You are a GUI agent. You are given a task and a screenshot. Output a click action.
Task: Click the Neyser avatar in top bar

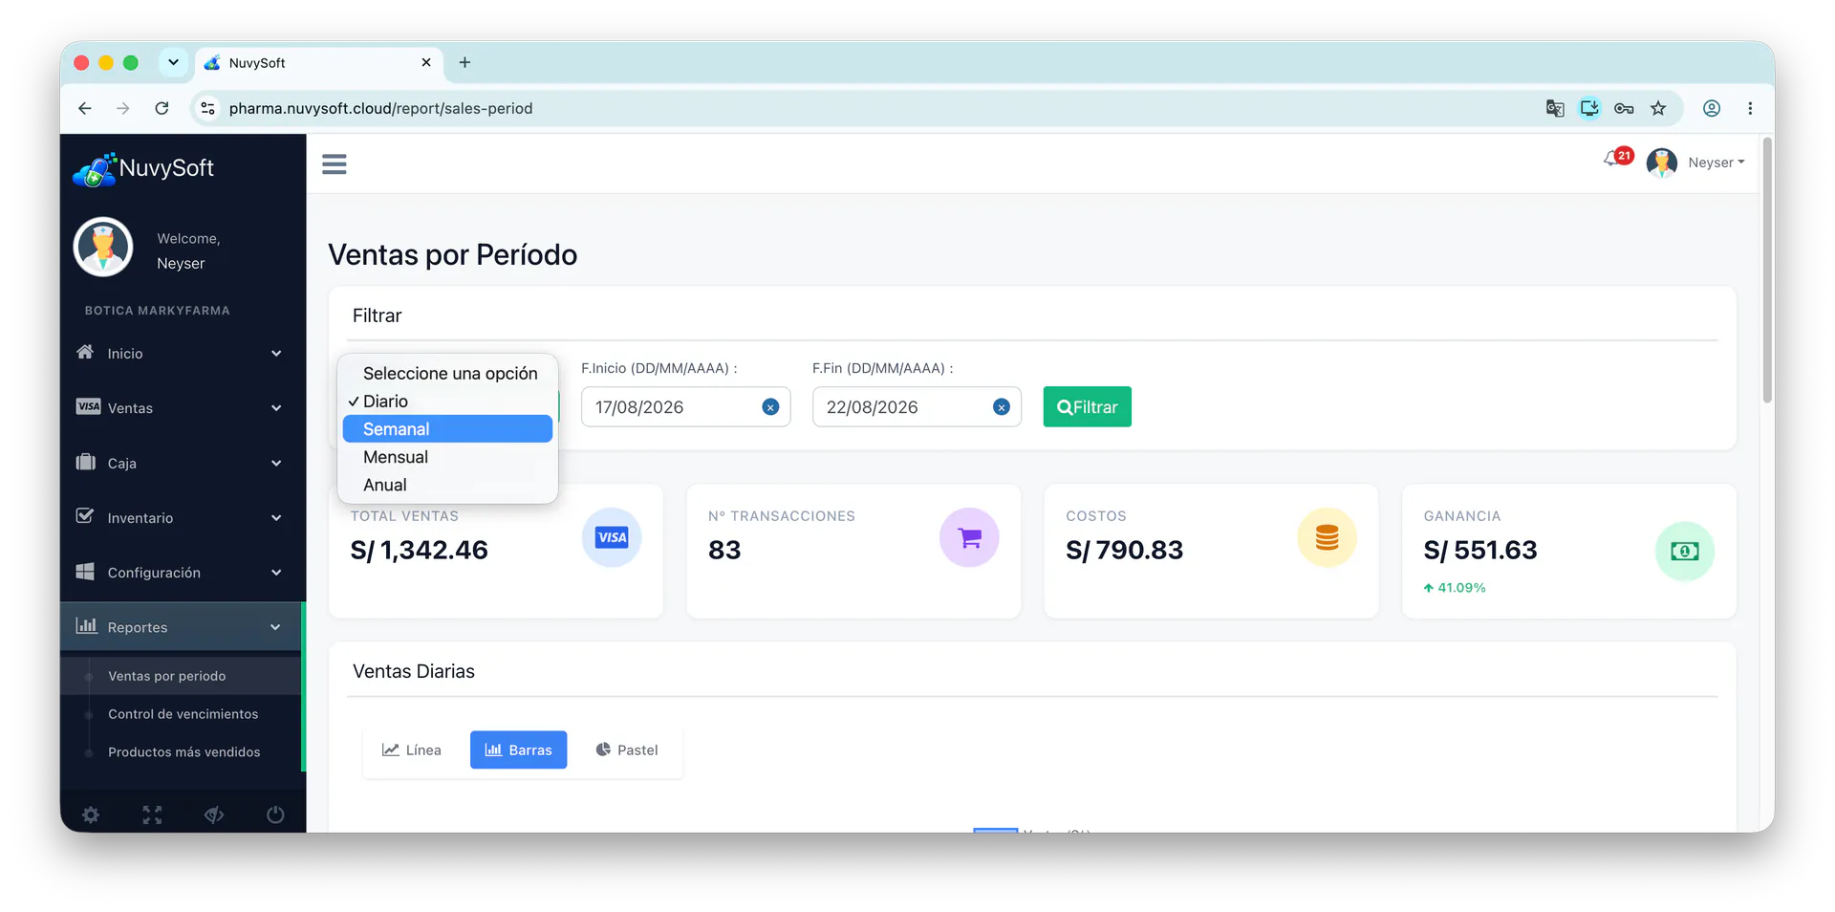1662,163
